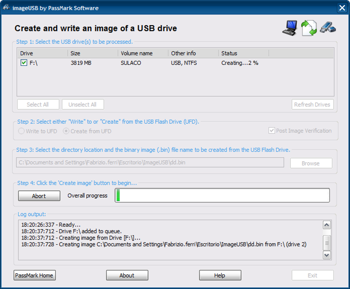
Task: Open the PassMark Home page
Action: [35, 275]
